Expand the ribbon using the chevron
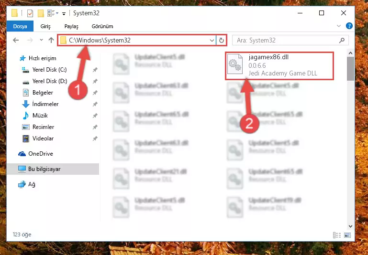Screen dimensions: 368x255 tap(339, 26)
